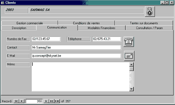Select the Description tab

[x=19, y=28]
